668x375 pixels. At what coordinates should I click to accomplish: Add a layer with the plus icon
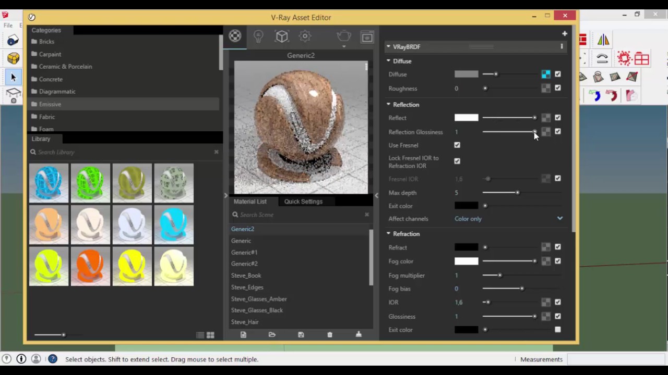tap(564, 34)
